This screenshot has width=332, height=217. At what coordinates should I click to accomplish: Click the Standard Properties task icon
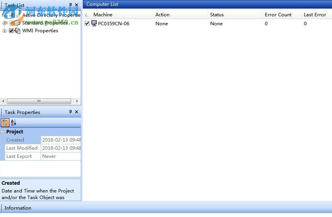pos(18,23)
